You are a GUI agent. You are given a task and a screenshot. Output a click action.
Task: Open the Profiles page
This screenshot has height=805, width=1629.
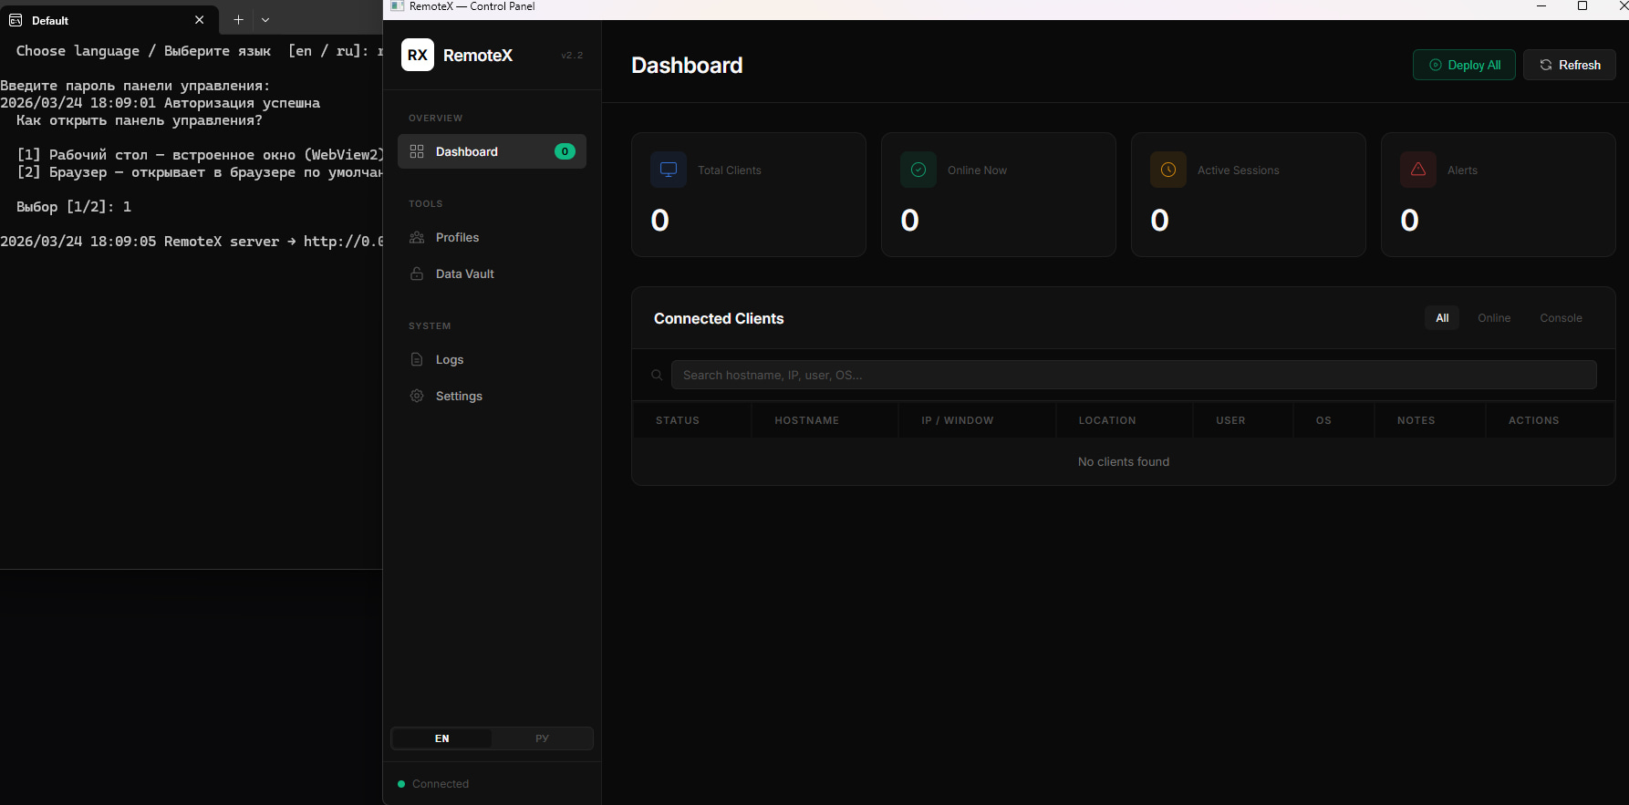click(x=492, y=237)
